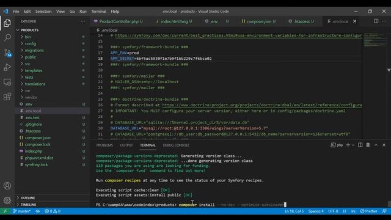The width and height of the screenshot is (391, 220).
Task: Click the master branch indicator
Action: pyautogui.click(x=22, y=211)
